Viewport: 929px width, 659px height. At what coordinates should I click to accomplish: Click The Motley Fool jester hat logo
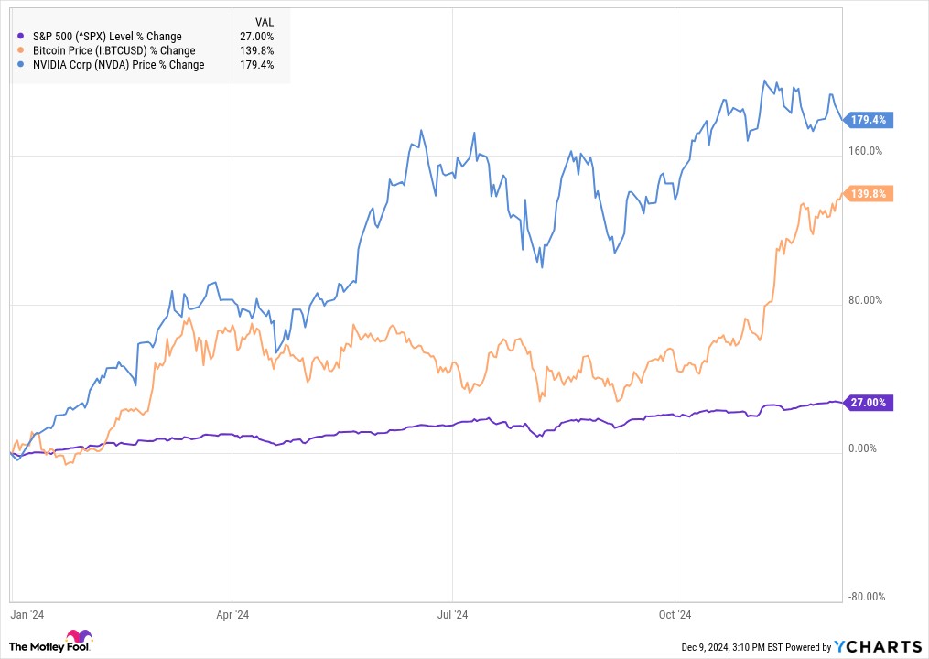coord(79,636)
